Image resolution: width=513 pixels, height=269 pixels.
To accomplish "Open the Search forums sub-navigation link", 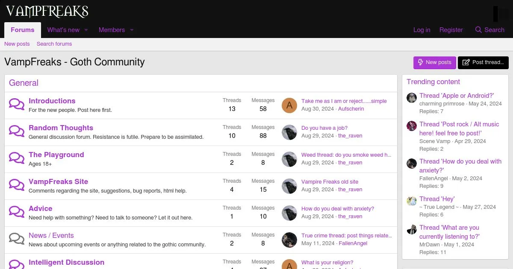I will point(54,44).
